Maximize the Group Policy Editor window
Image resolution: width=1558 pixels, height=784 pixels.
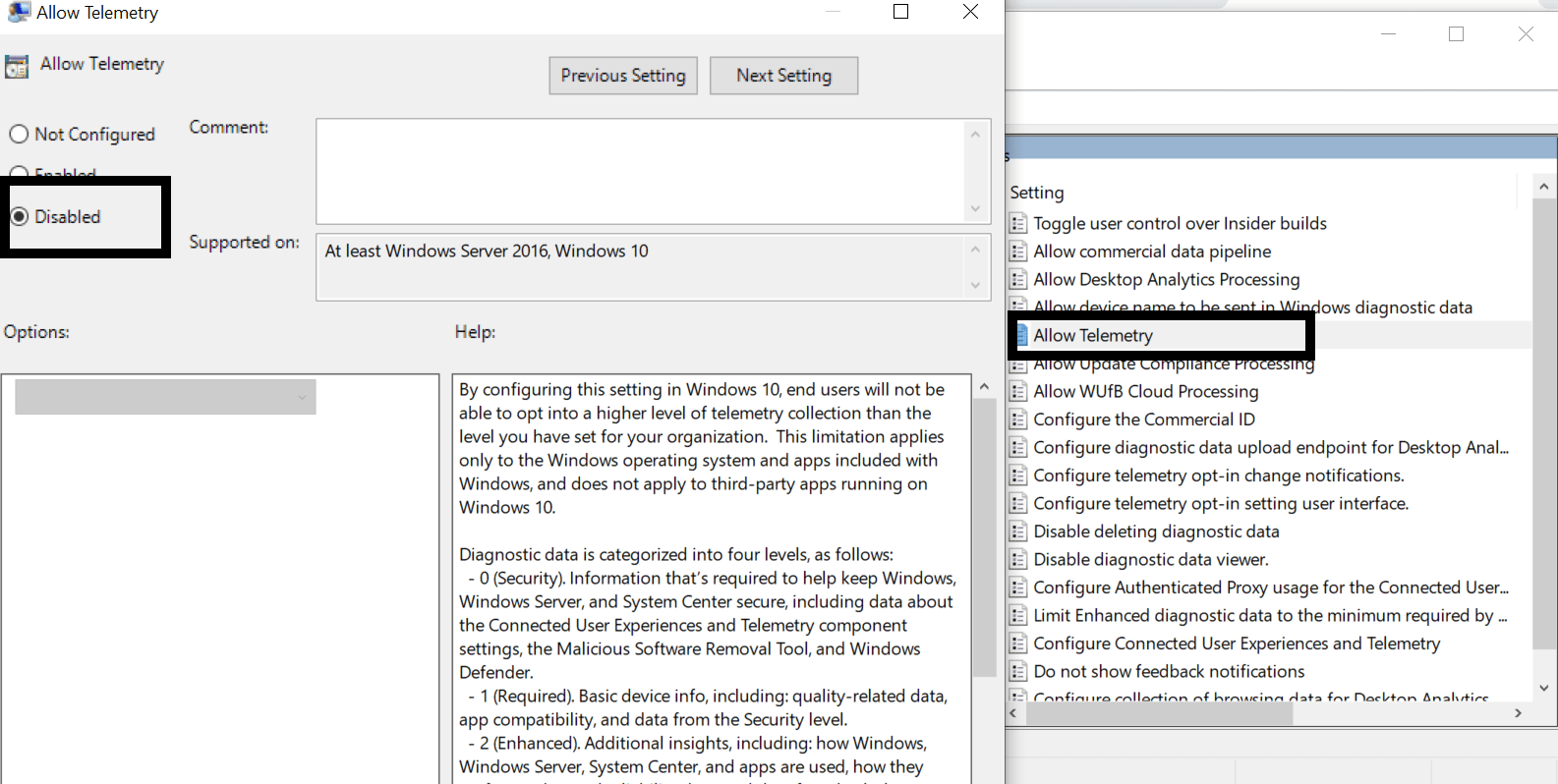(1456, 34)
